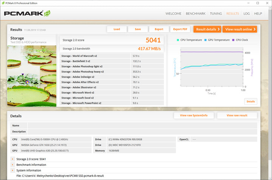Click the water lilies storage thumbnail
The width and height of the screenshot is (272, 180).
32,76
